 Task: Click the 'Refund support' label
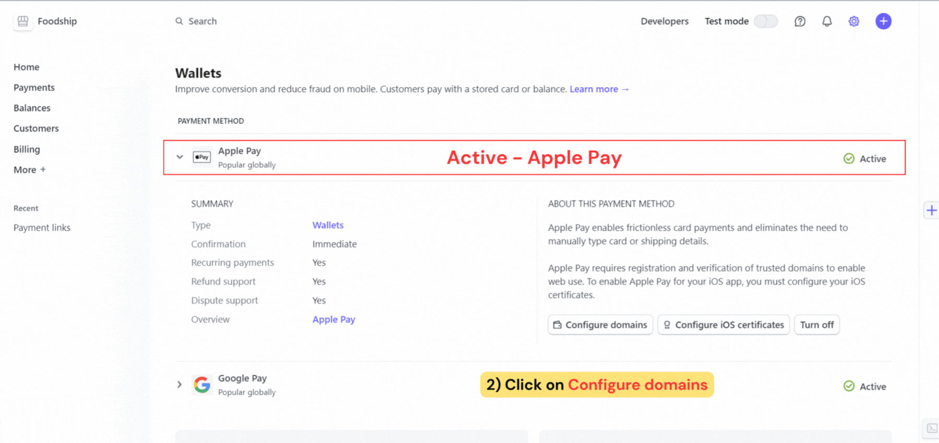point(223,281)
